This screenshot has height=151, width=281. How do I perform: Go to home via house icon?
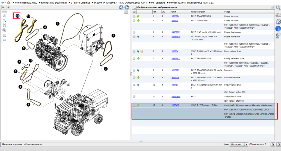pos(9,3)
